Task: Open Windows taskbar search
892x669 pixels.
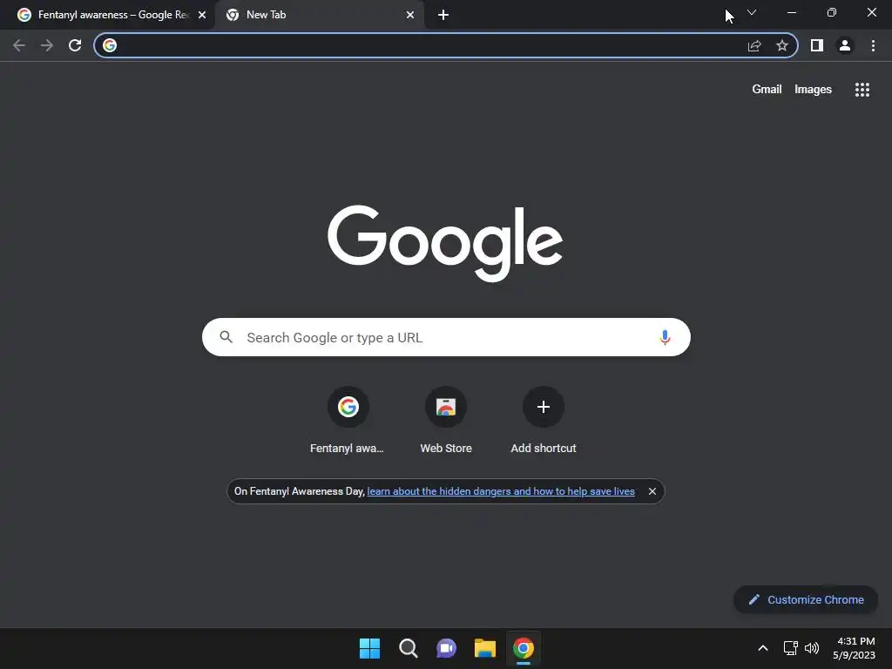Action: [408, 648]
